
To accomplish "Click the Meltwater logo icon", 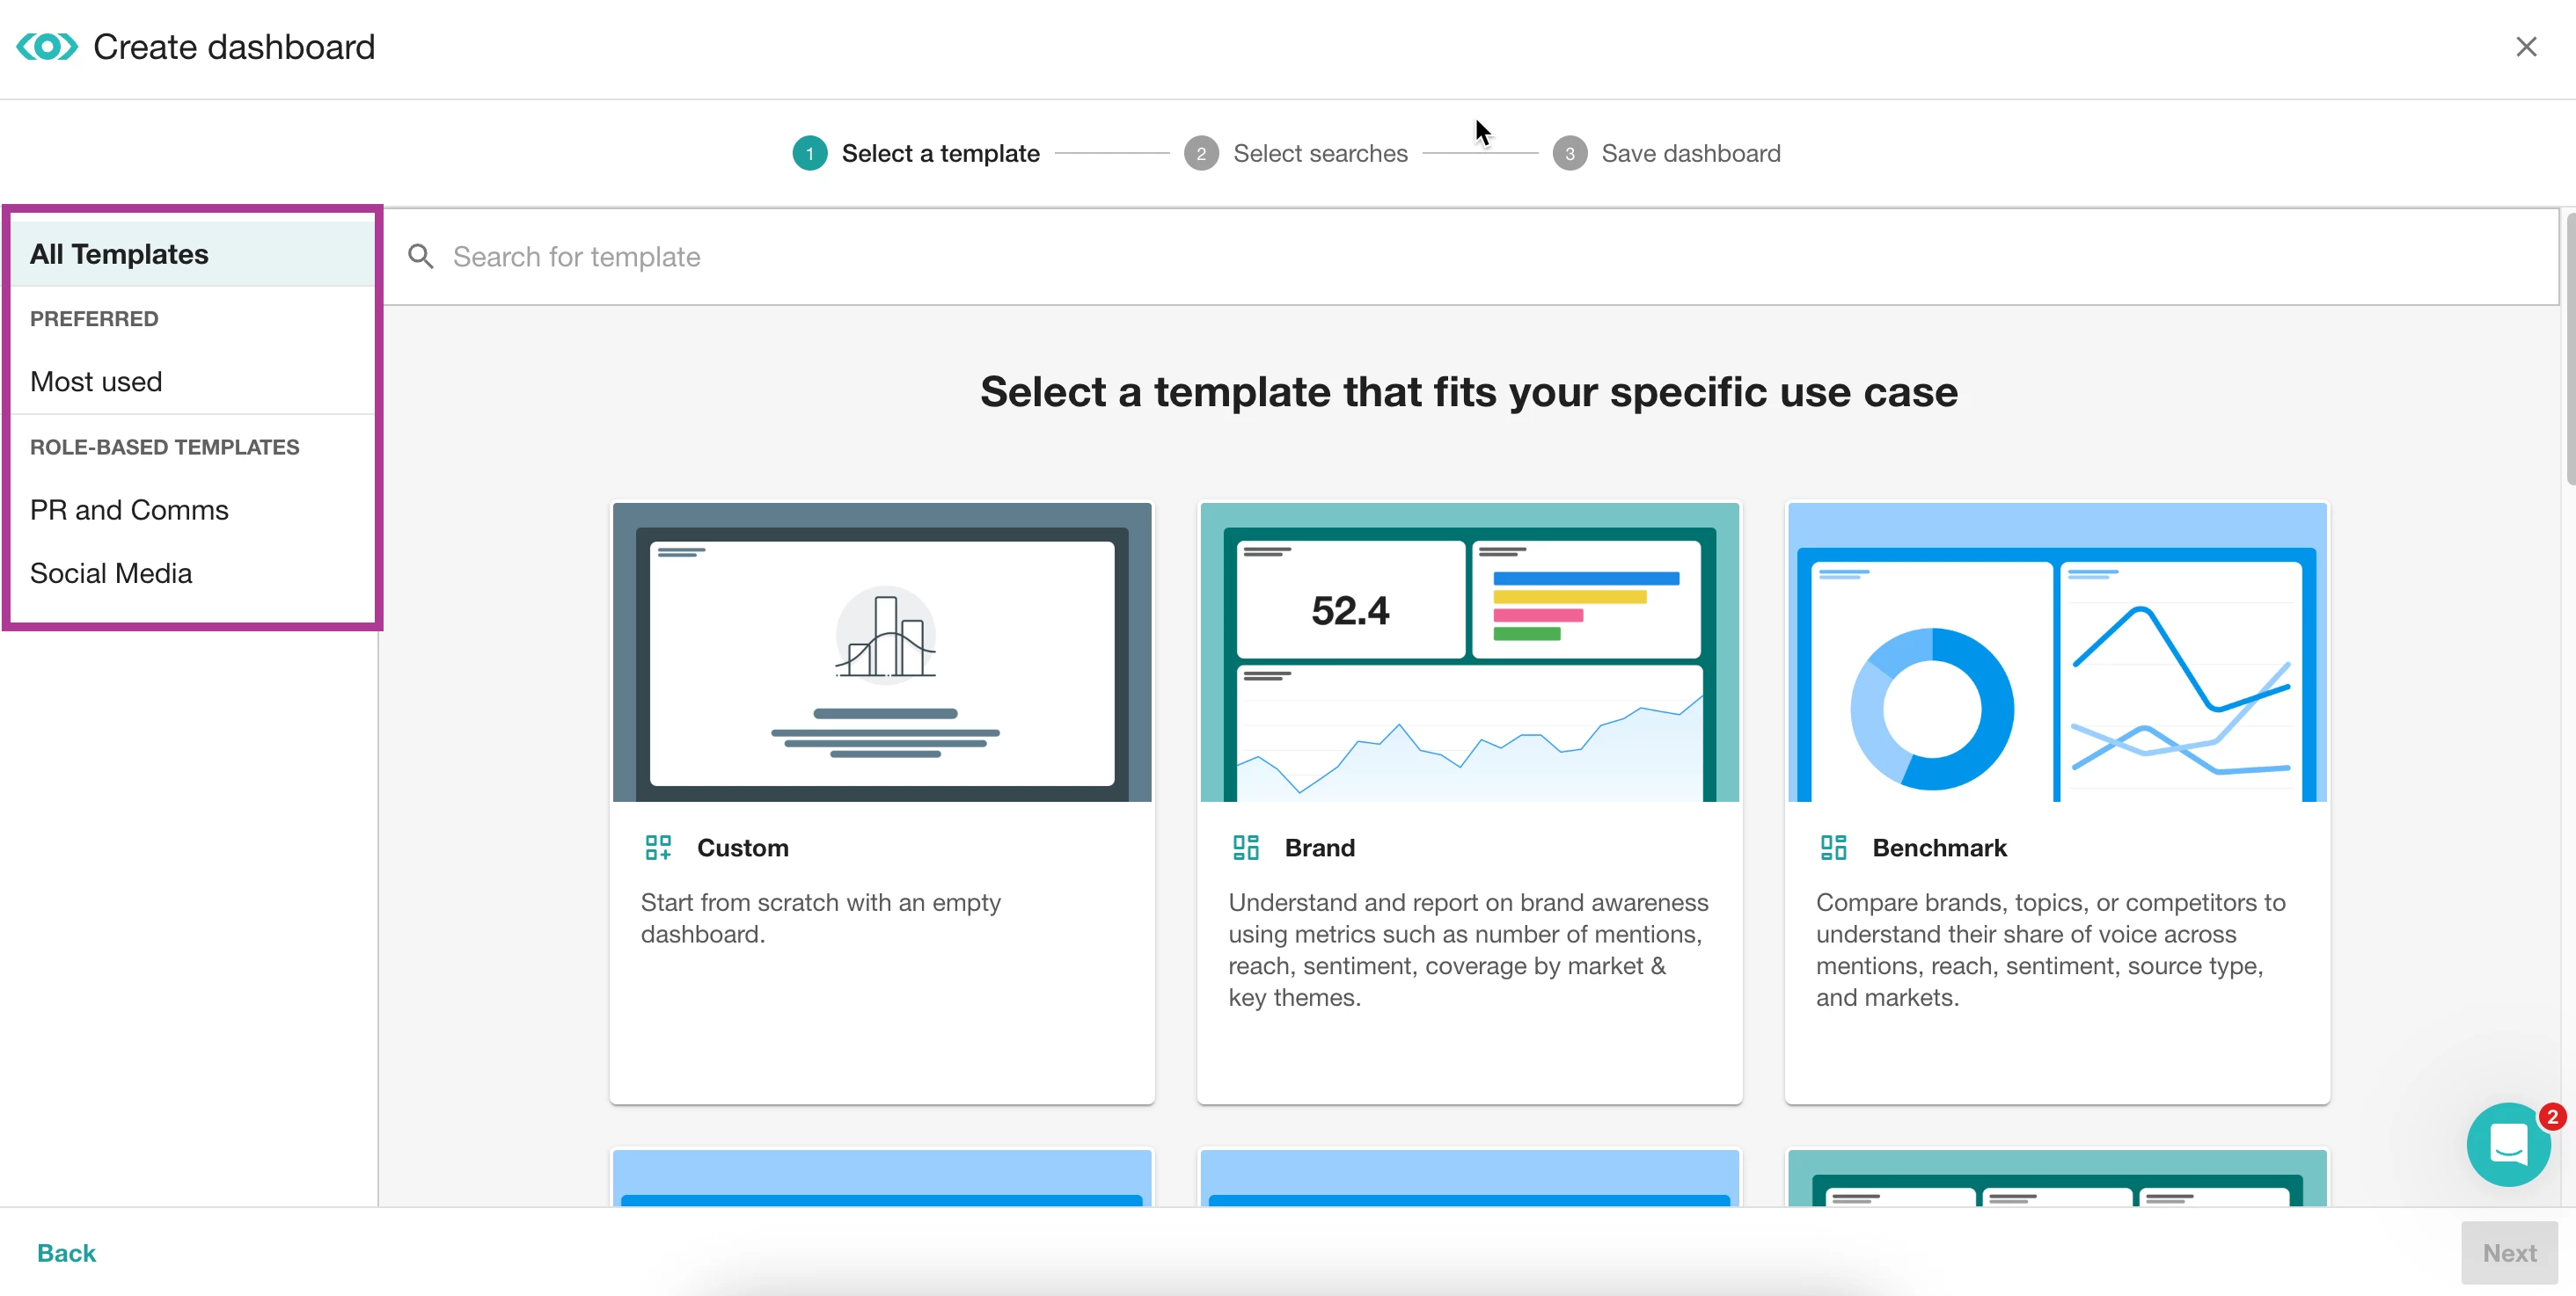I will coord(46,47).
